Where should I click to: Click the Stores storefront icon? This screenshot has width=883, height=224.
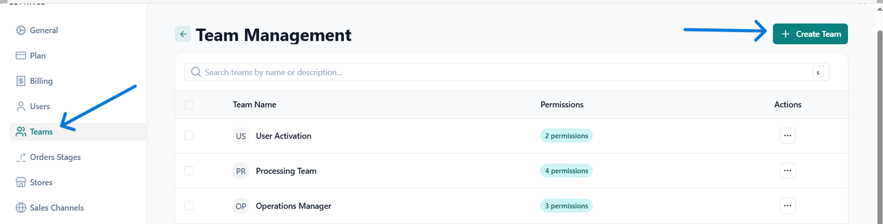(x=21, y=183)
